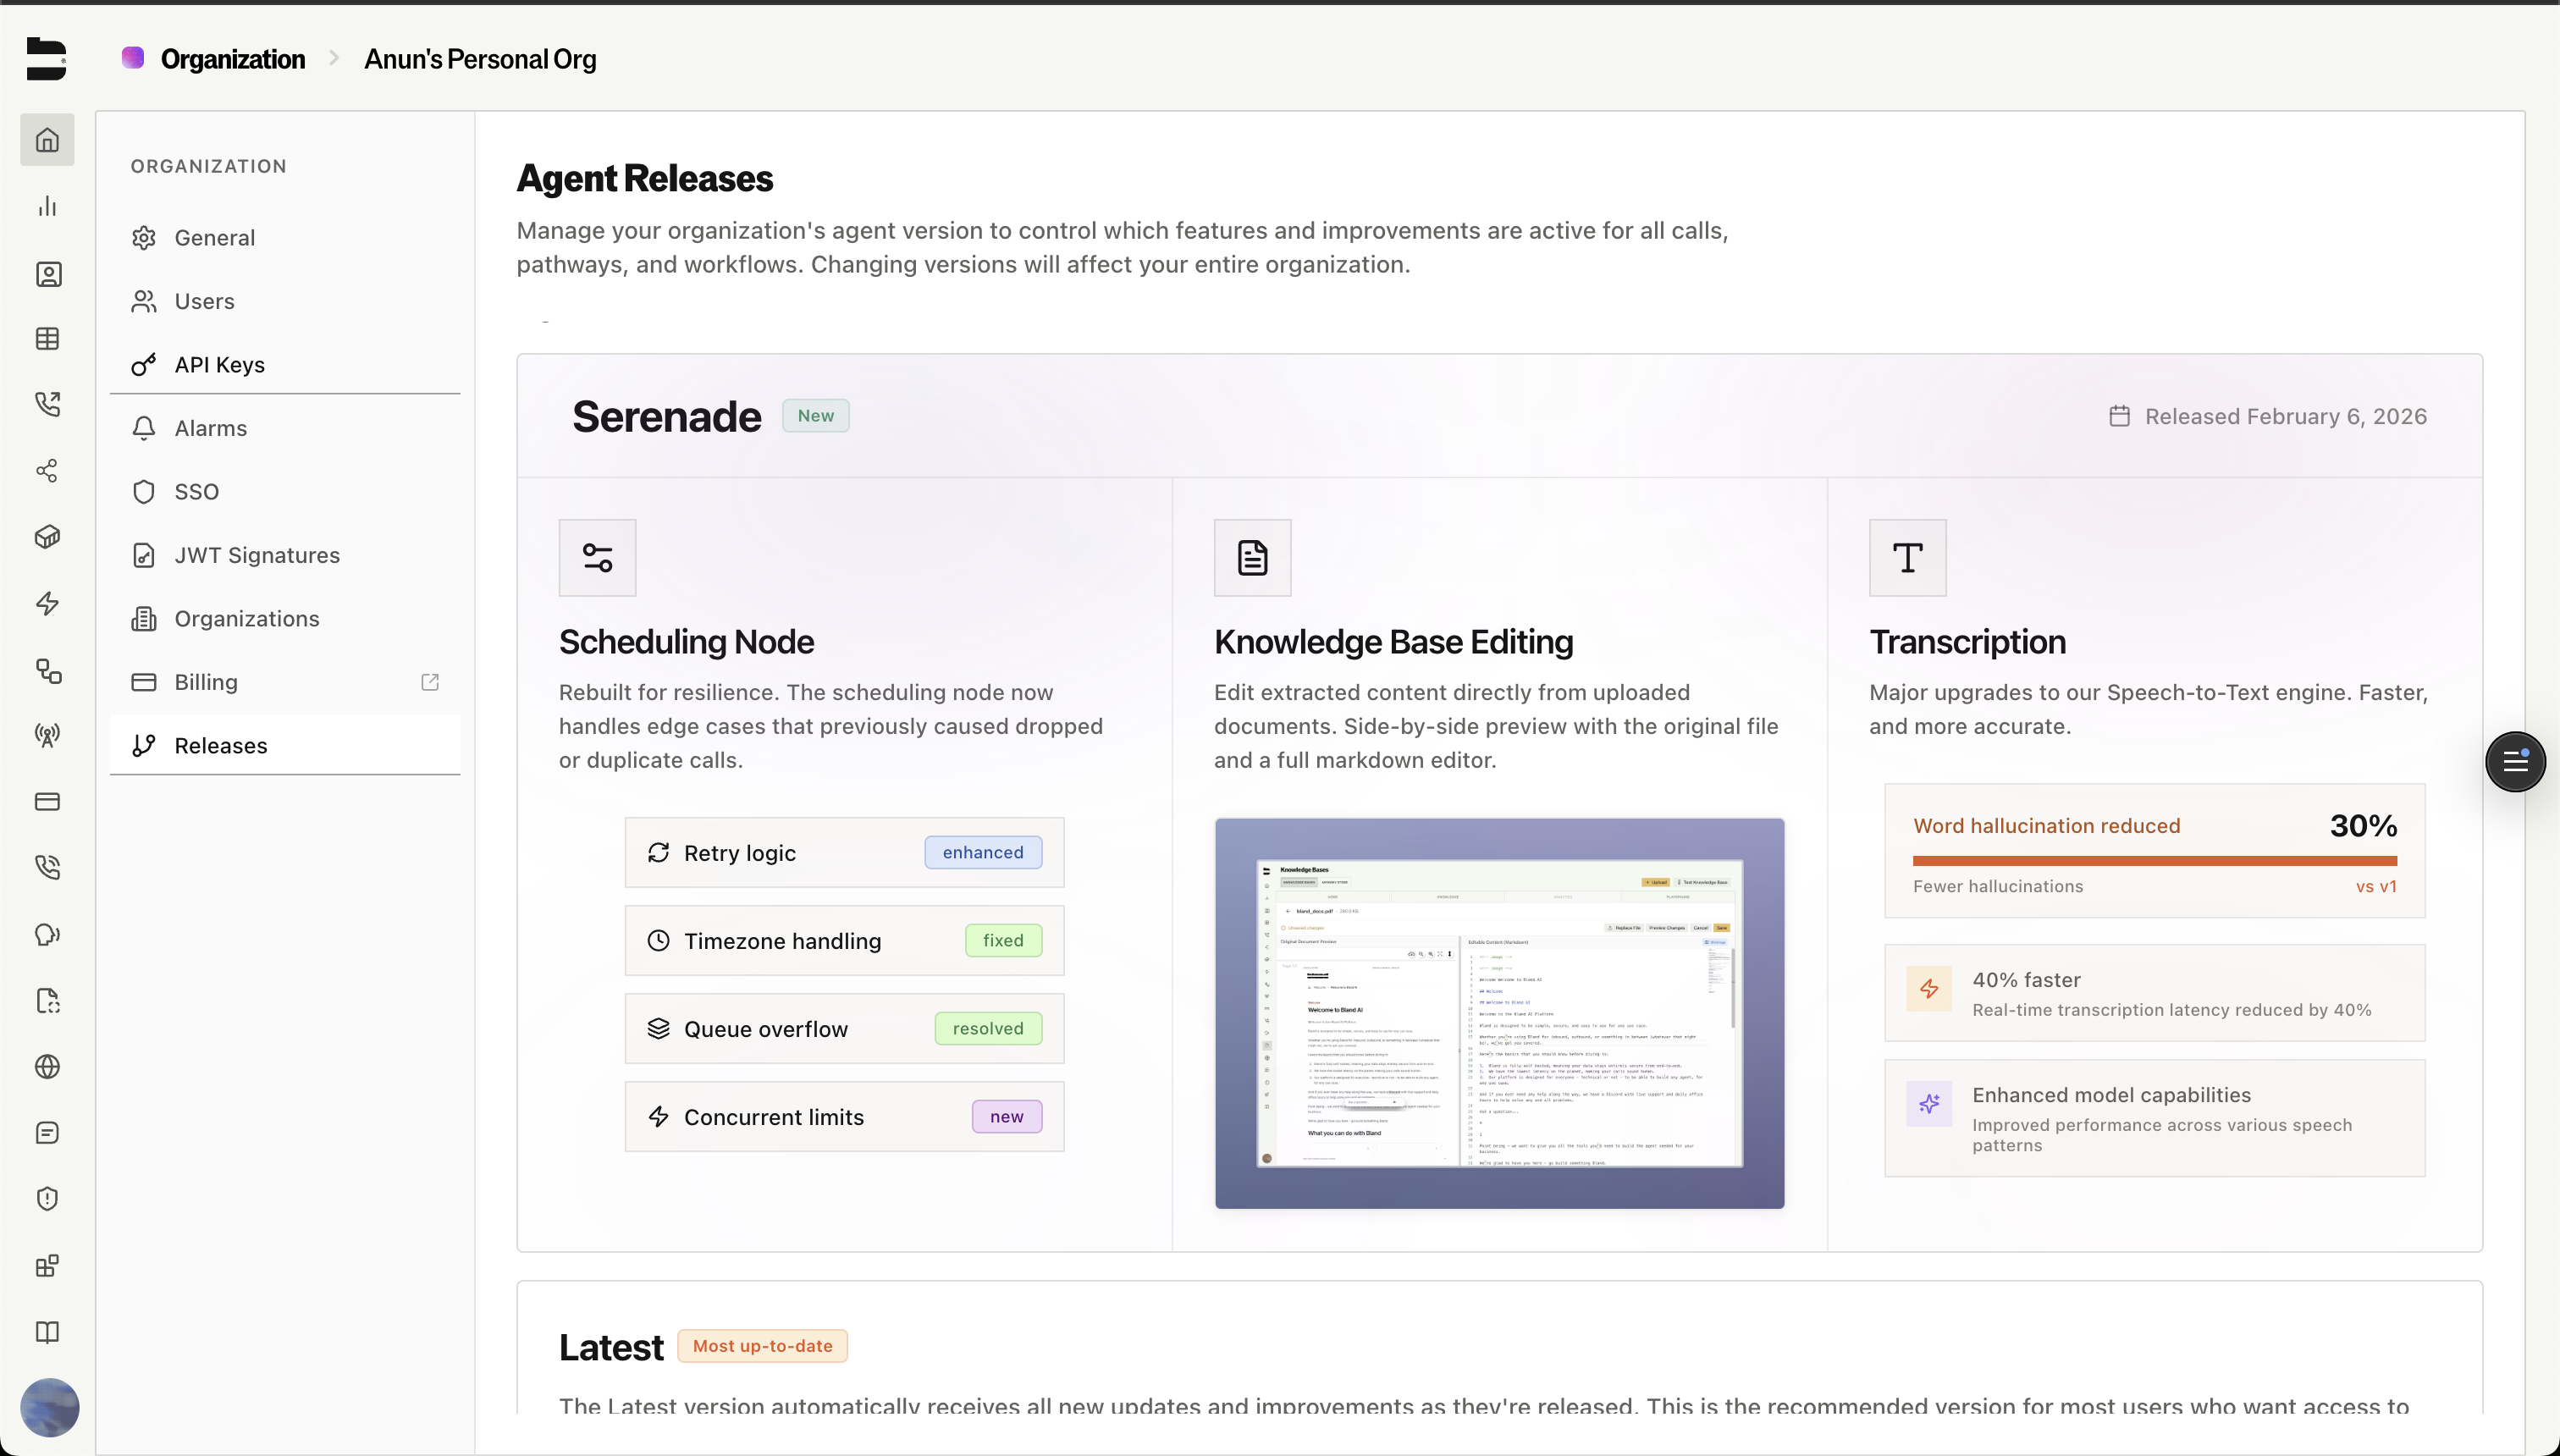Click the profile avatar at bottom left
Screen dimensions: 2560x1456
coord(50,1407)
